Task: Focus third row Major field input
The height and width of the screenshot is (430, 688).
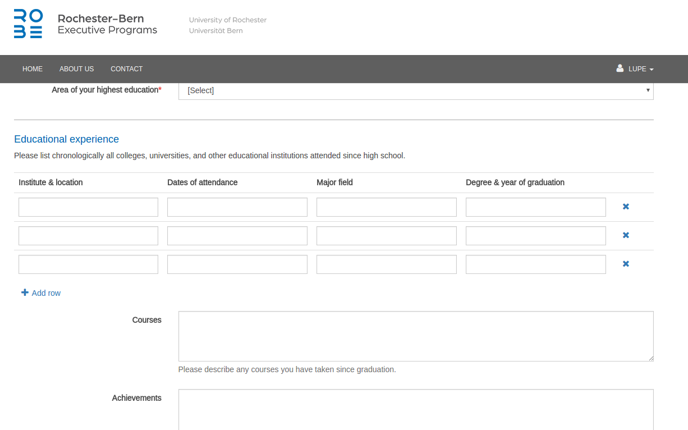Action: [387, 264]
